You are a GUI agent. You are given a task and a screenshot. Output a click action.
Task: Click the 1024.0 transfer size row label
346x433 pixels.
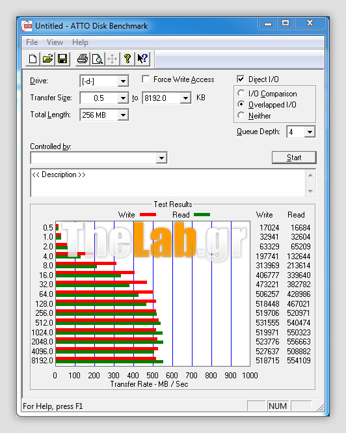pyautogui.click(x=42, y=333)
